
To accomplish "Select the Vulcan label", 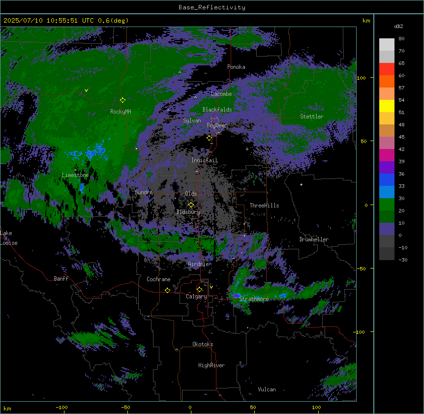I will [267, 389].
